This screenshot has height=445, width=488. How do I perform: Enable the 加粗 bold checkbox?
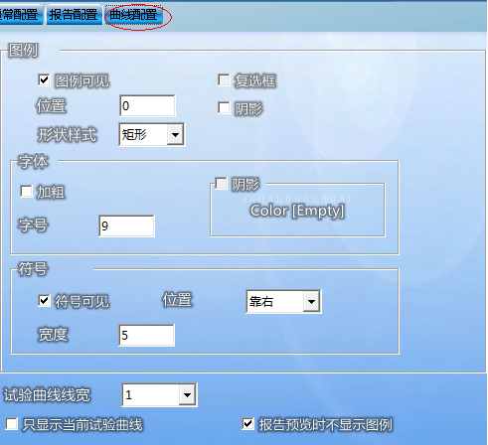click(x=26, y=192)
